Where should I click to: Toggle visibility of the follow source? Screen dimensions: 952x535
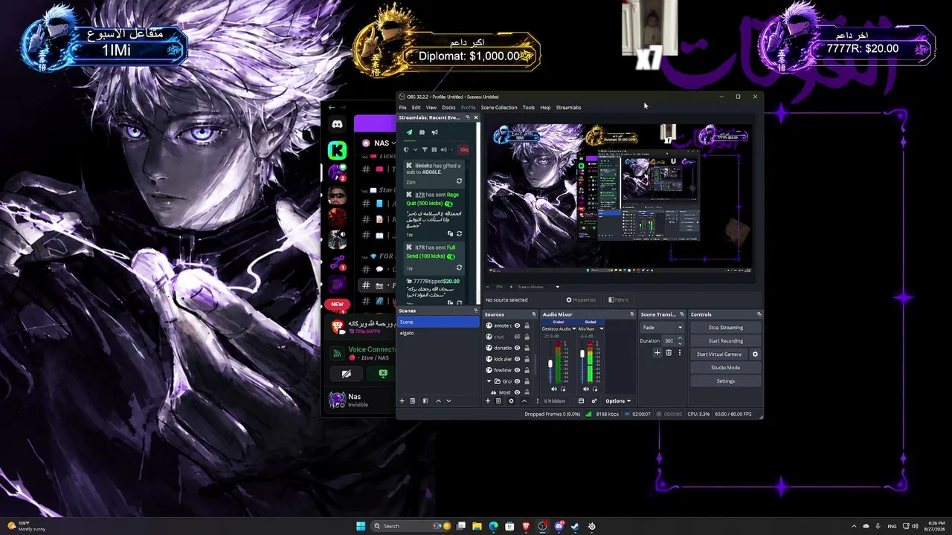518,370
